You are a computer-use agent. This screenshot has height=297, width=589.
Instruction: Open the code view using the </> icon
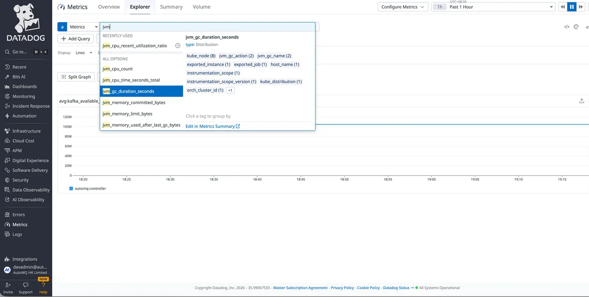point(567,27)
